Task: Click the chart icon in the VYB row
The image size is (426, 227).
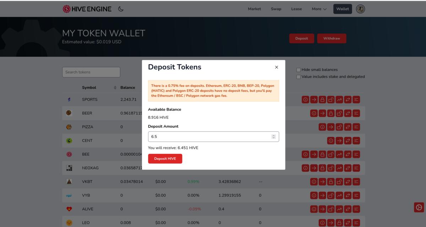Action: click(x=339, y=195)
